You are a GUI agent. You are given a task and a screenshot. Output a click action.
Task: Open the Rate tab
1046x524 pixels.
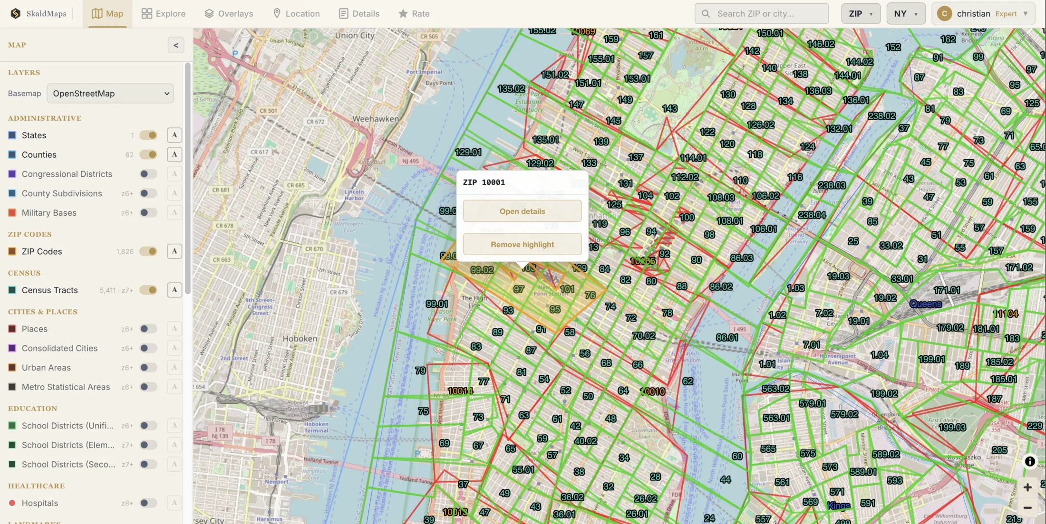(414, 14)
